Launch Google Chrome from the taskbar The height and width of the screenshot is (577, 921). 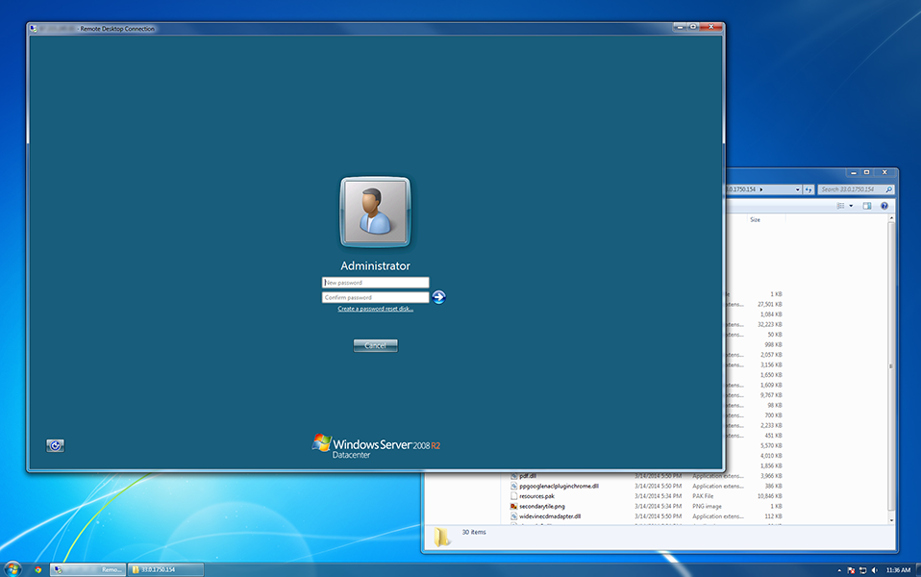coord(37,569)
